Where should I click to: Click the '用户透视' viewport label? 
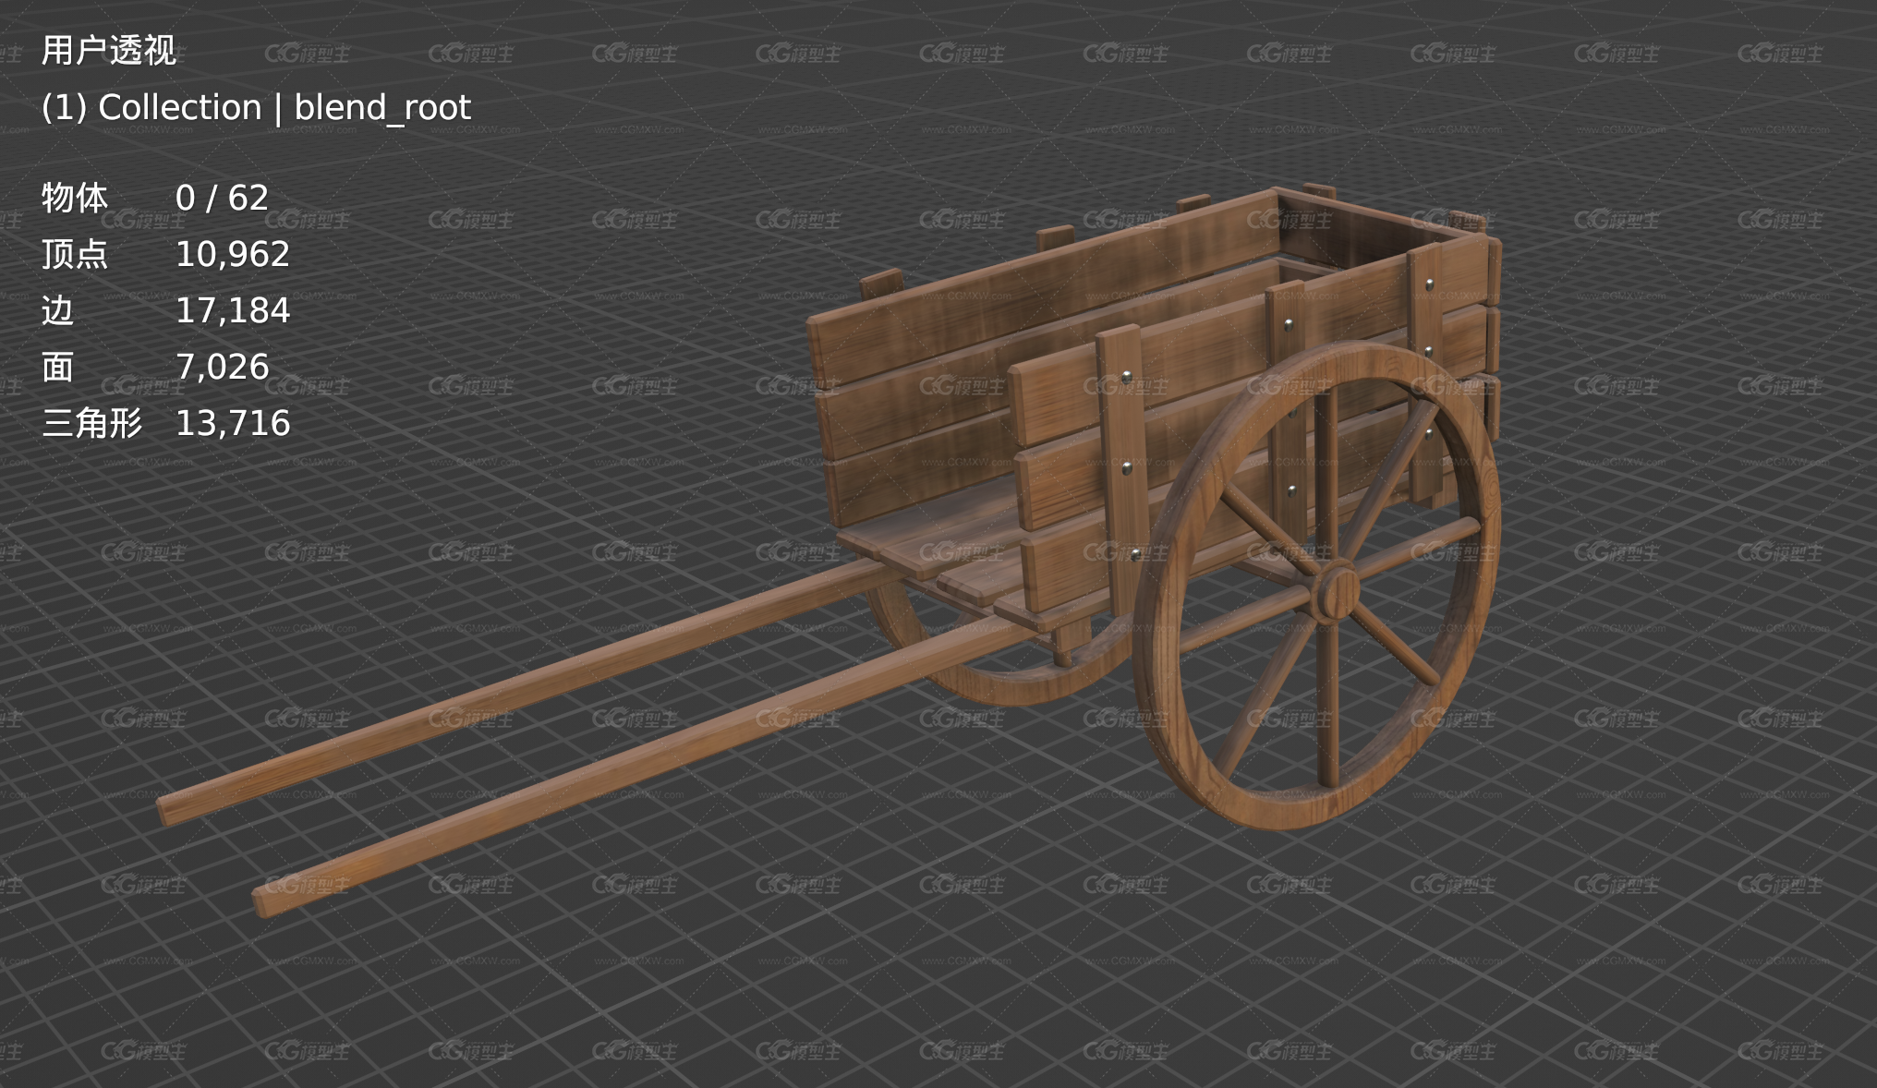point(108,50)
